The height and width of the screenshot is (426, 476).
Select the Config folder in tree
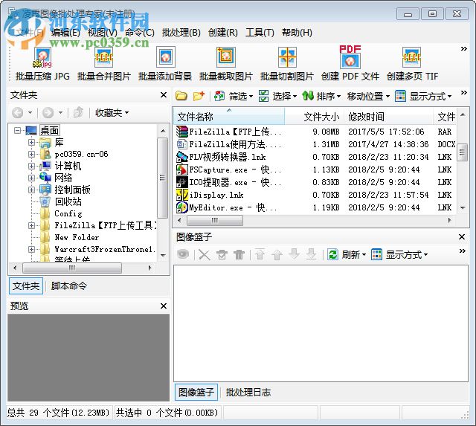(68, 213)
